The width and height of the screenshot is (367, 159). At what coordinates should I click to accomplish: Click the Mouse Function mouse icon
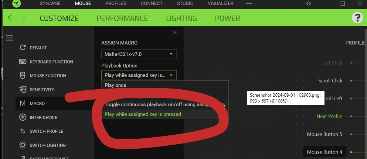pos(23,75)
